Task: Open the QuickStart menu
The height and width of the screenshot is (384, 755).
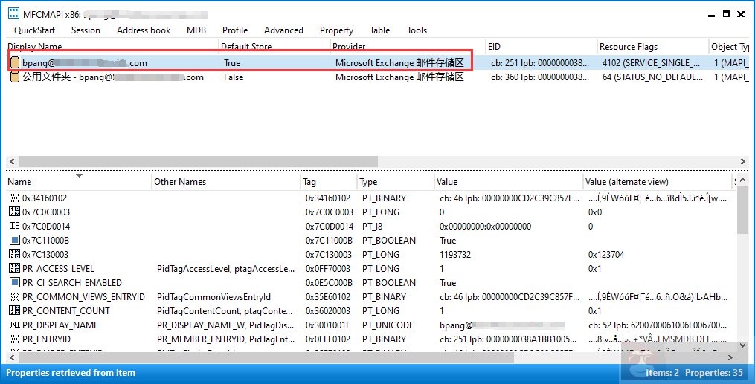Action: coord(34,30)
